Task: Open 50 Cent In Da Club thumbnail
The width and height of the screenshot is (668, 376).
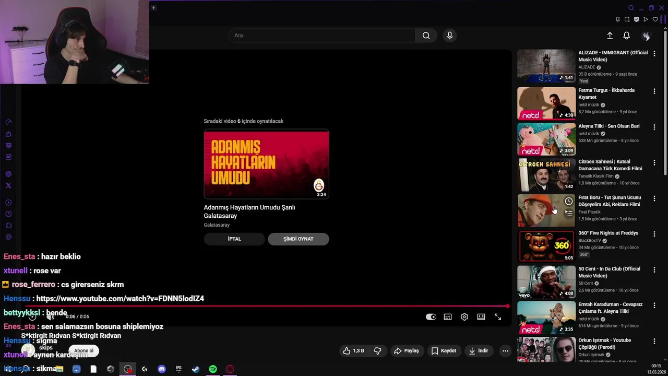Action: coord(546,282)
